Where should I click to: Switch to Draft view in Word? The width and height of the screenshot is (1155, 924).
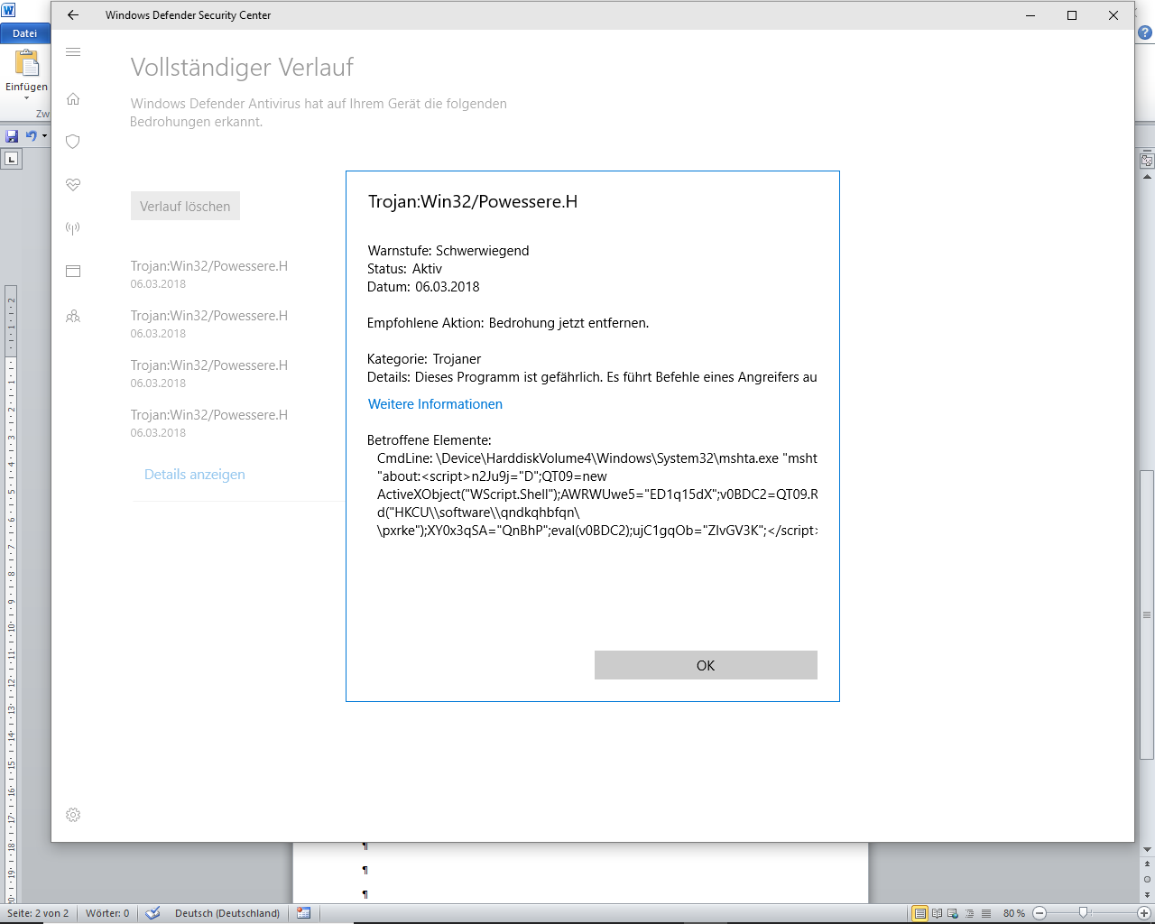coord(986,913)
